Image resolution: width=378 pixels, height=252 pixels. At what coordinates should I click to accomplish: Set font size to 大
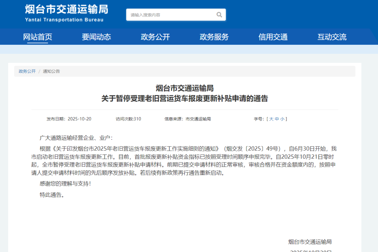pos(271,119)
